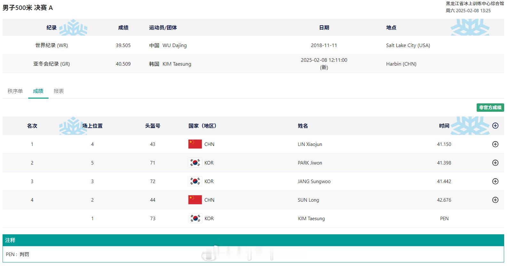Screen dimensions: 508x266
Task: Click the Korea flag for KIM Taesung
Action: pyautogui.click(x=195, y=218)
